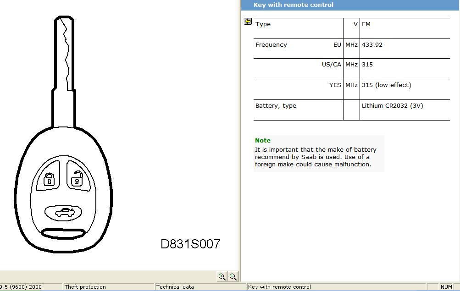Image resolution: width=460 pixels, height=291 pixels.
Task: Click the green Note heading
Action: point(263,141)
